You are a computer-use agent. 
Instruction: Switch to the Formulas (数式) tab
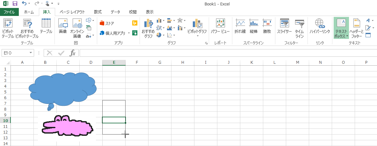(98, 12)
